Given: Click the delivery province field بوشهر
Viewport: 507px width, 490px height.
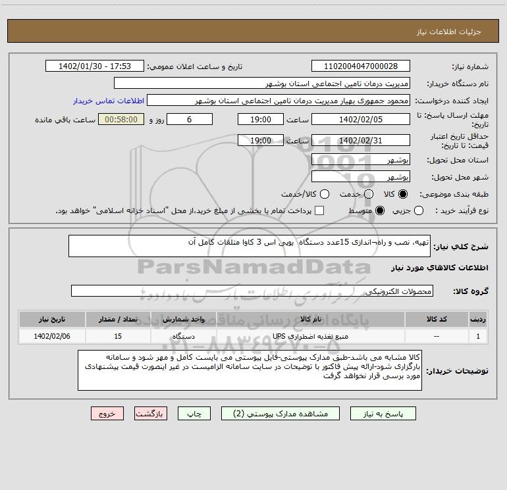Looking at the screenshot, I should 361,160.
